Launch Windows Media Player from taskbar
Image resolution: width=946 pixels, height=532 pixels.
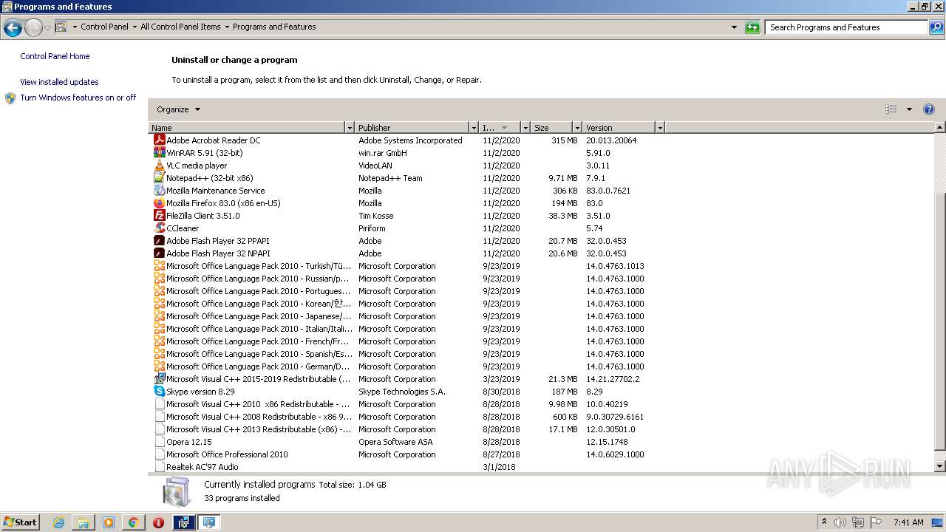click(109, 522)
